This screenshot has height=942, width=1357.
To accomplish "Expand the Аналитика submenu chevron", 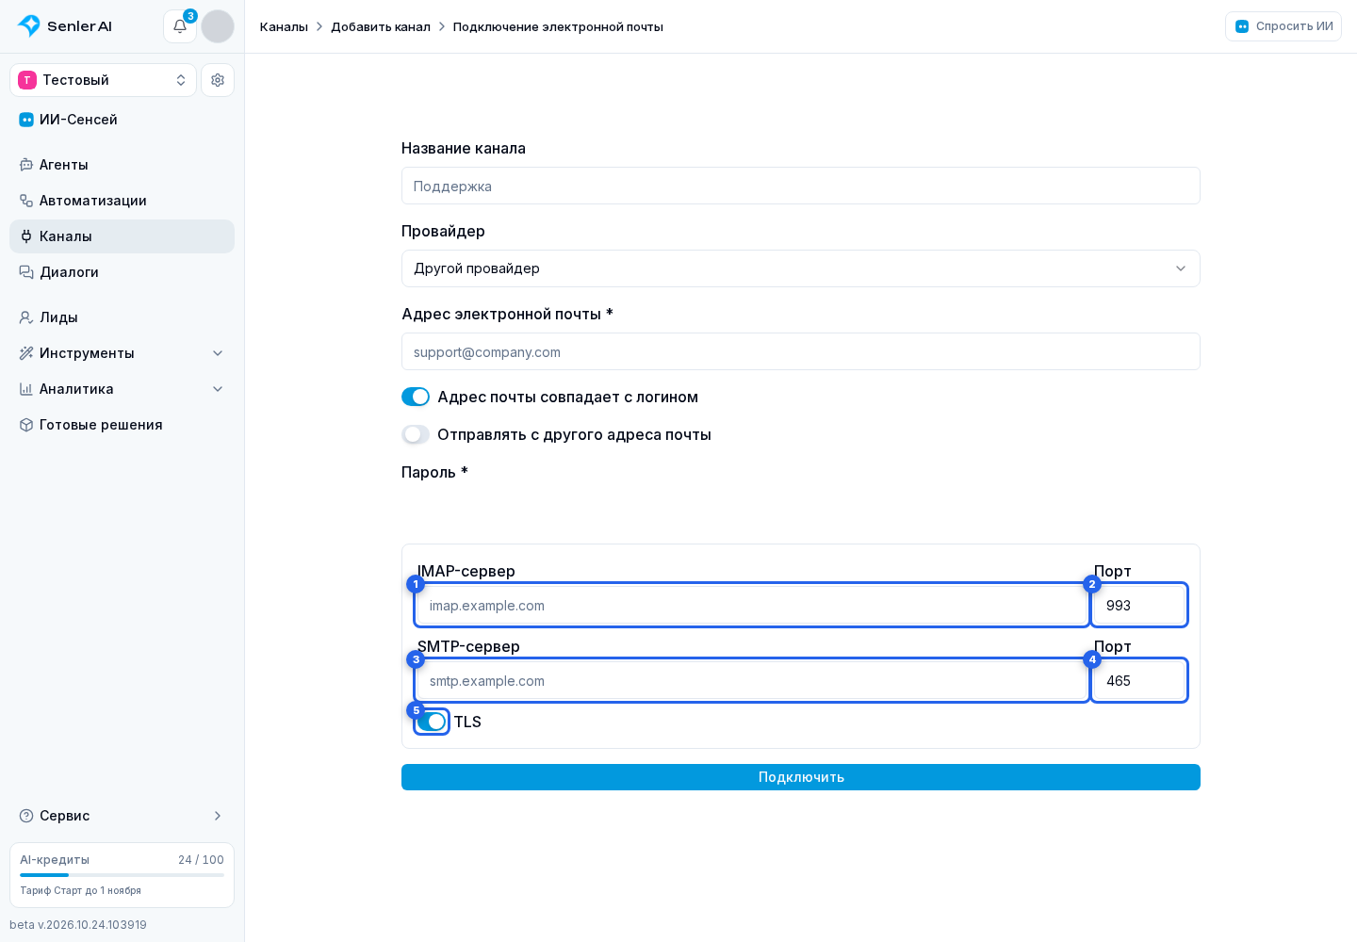I will point(218,389).
